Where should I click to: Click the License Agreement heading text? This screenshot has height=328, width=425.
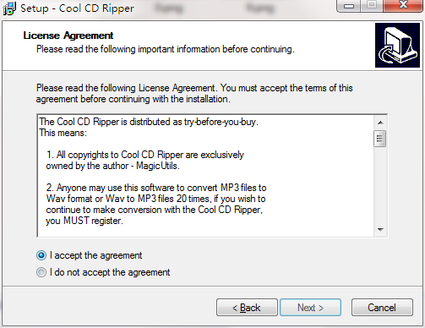[x=68, y=36]
